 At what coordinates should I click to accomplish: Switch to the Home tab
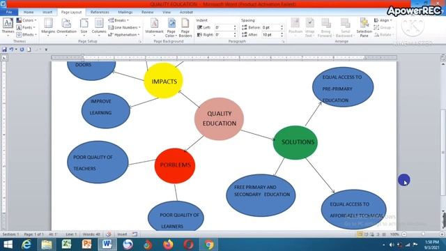tap(29, 13)
